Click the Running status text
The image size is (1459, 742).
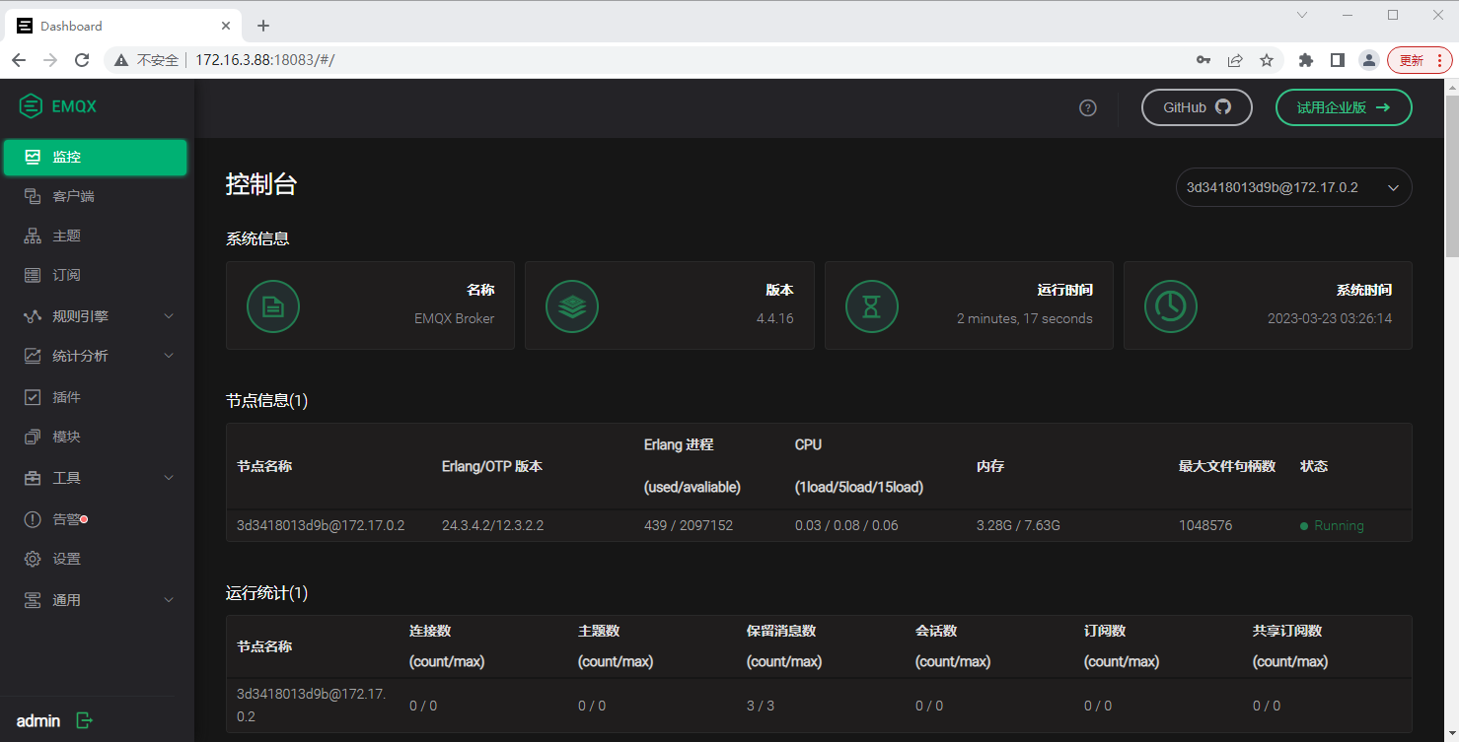click(x=1339, y=526)
